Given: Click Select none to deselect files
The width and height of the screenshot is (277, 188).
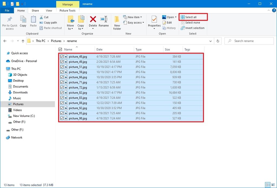Looking at the screenshot, I should (193, 23).
